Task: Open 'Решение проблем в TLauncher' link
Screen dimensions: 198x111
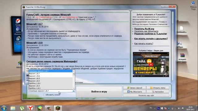Action: pyautogui.click(x=151, y=34)
